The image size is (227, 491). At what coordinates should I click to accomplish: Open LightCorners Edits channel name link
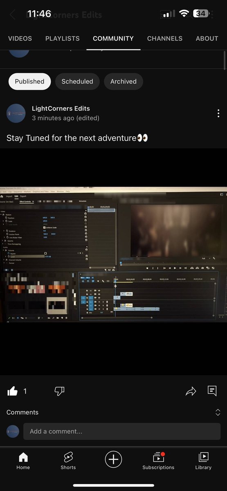coord(61,108)
